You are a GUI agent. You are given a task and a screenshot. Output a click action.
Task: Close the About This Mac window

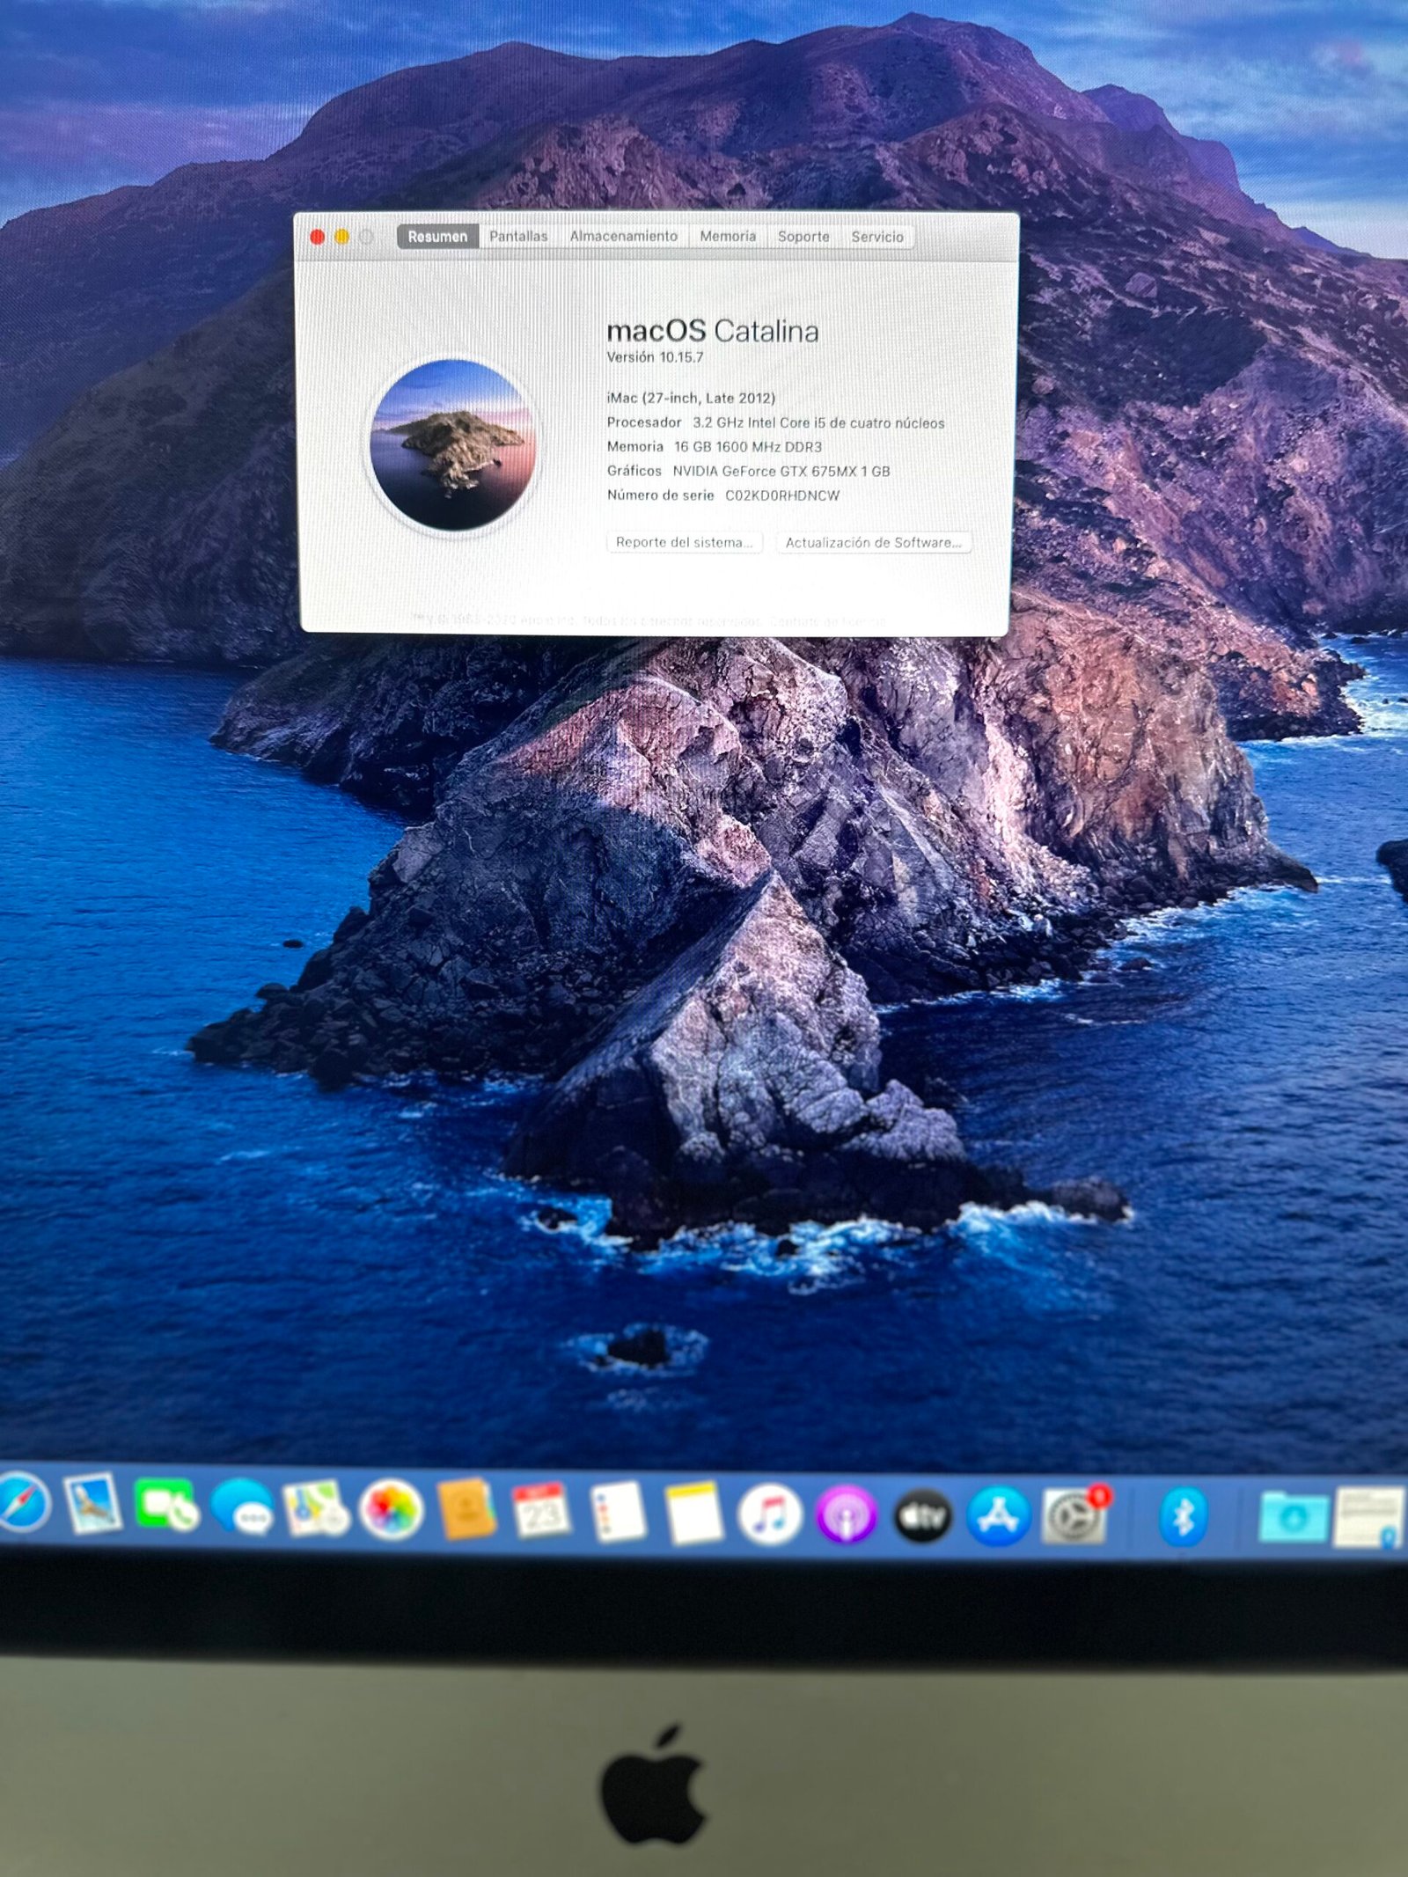pyautogui.click(x=318, y=236)
